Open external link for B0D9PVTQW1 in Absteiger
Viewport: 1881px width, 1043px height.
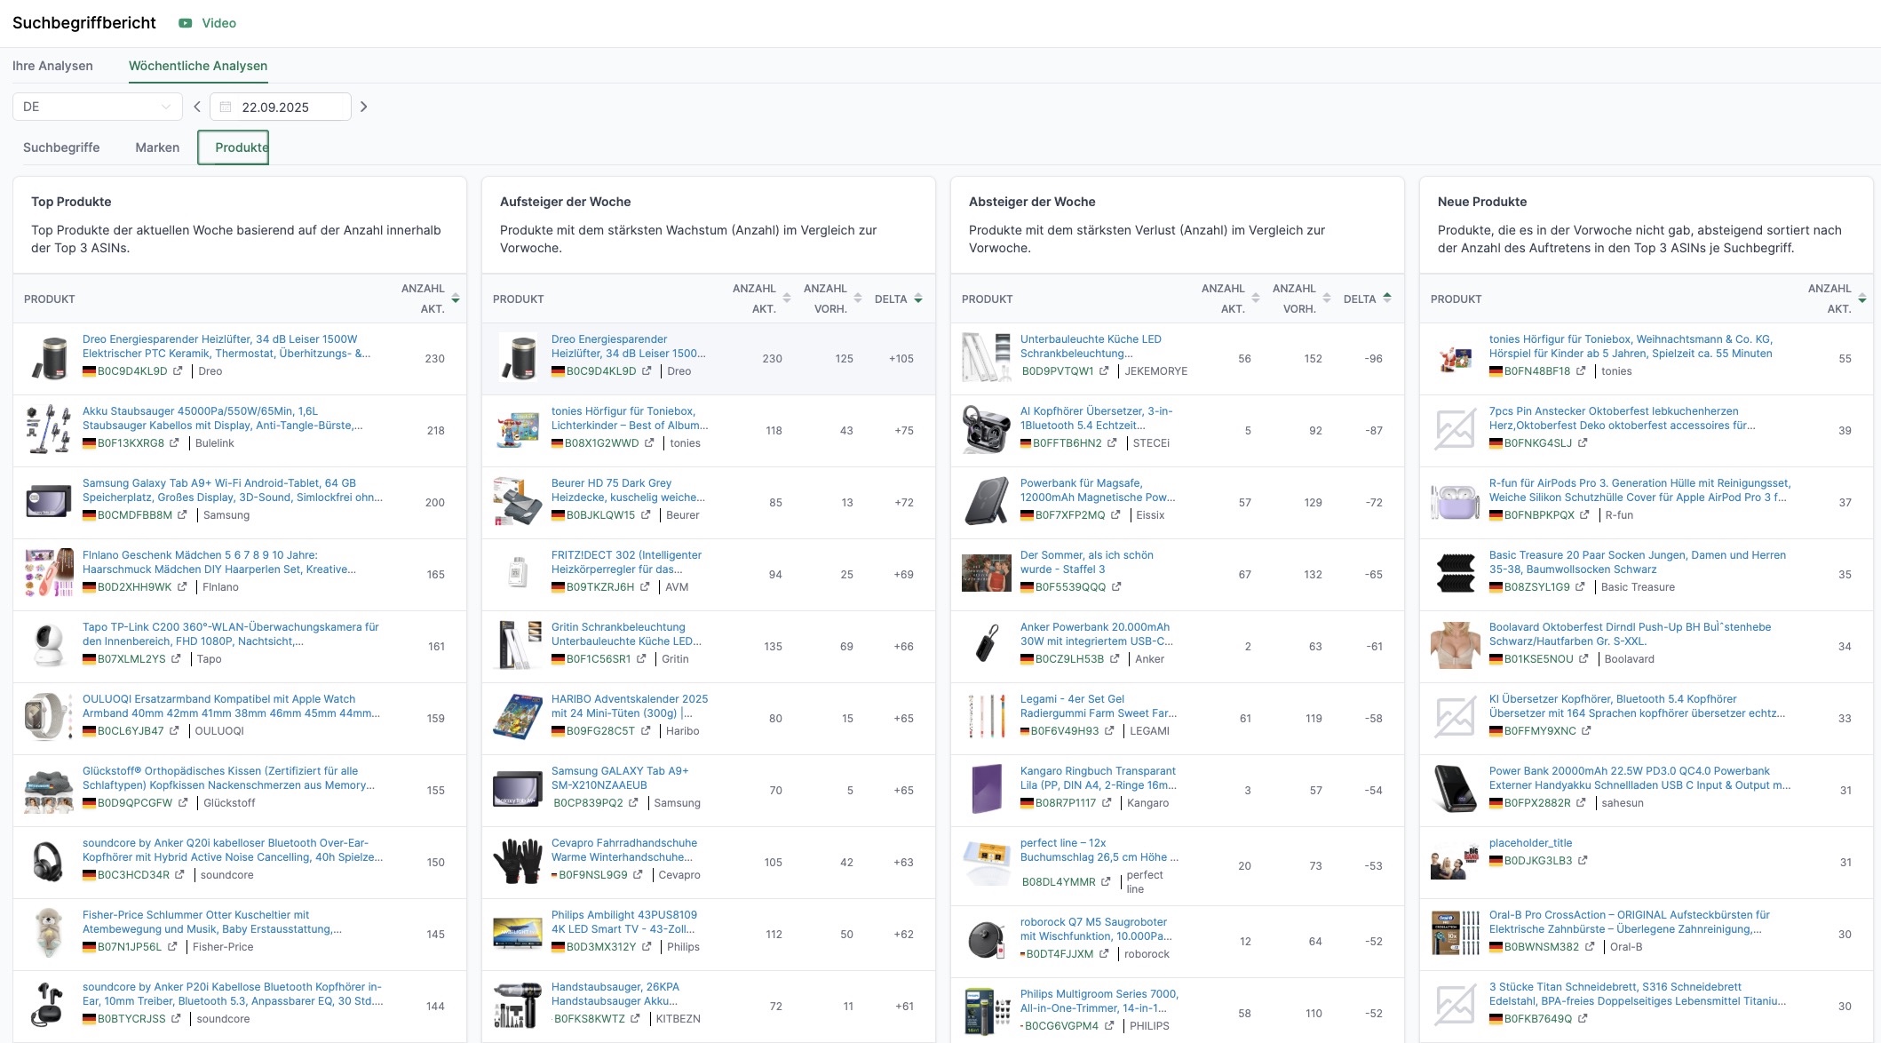(x=1104, y=371)
